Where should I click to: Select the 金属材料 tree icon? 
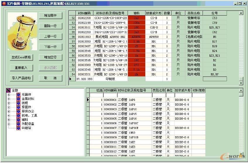18,99
